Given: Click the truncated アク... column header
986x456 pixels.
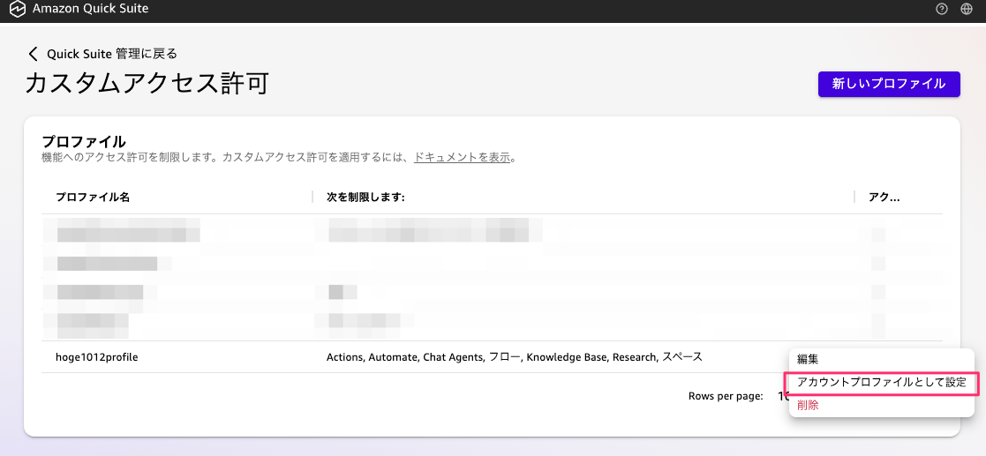Looking at the screenshot, I should pyautogui.click(x=884, y=198).
